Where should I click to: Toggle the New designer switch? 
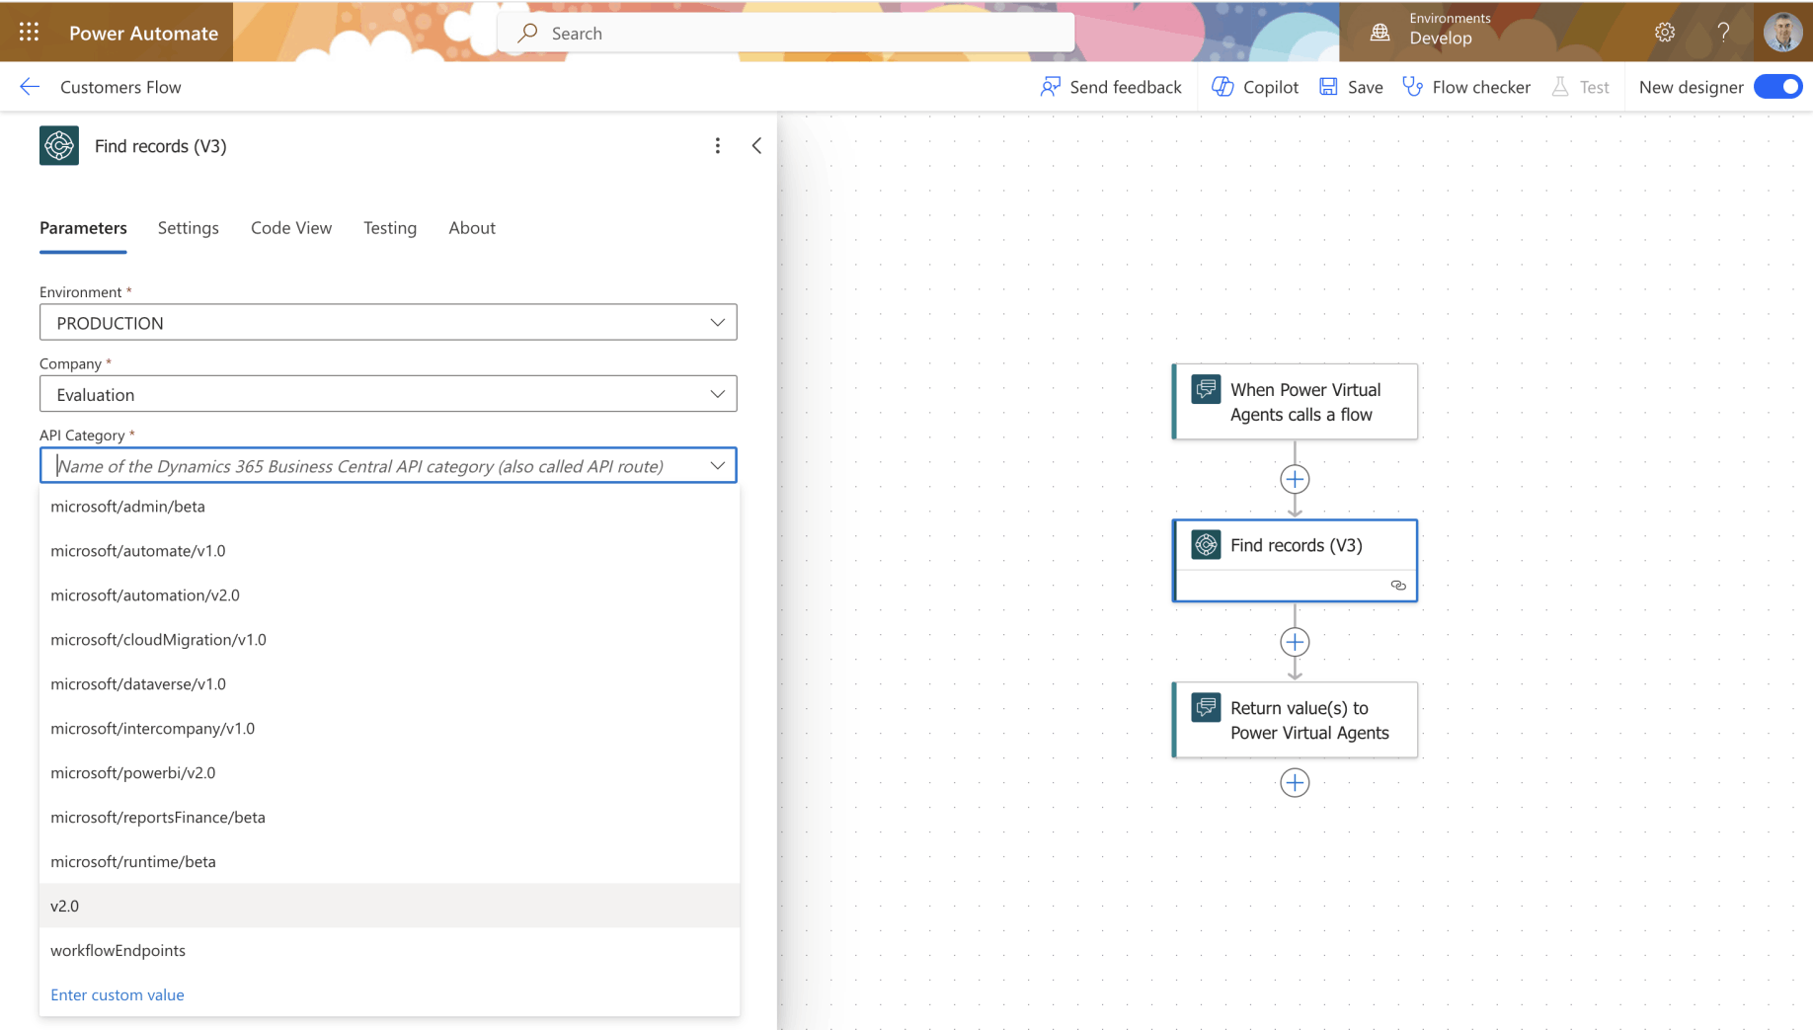coord(1777,87)
